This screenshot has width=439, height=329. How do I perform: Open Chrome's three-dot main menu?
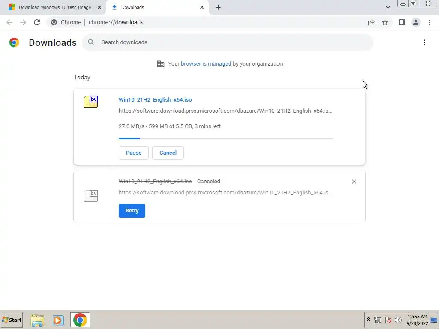[x=430, y=22]
